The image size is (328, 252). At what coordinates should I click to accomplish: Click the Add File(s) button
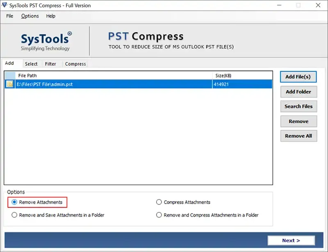[x=298, y=77]
